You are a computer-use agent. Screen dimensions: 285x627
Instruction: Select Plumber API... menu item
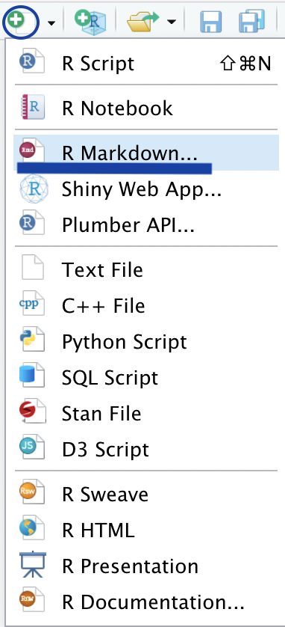(x=146, y=224)
